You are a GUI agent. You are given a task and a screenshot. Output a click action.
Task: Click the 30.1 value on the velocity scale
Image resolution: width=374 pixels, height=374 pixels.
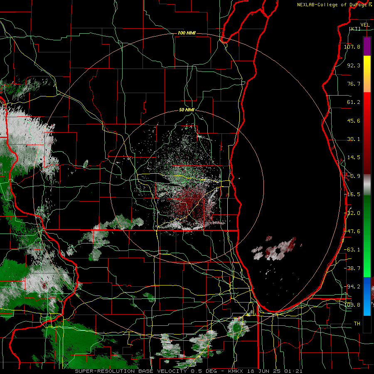(x=354, y=139)
